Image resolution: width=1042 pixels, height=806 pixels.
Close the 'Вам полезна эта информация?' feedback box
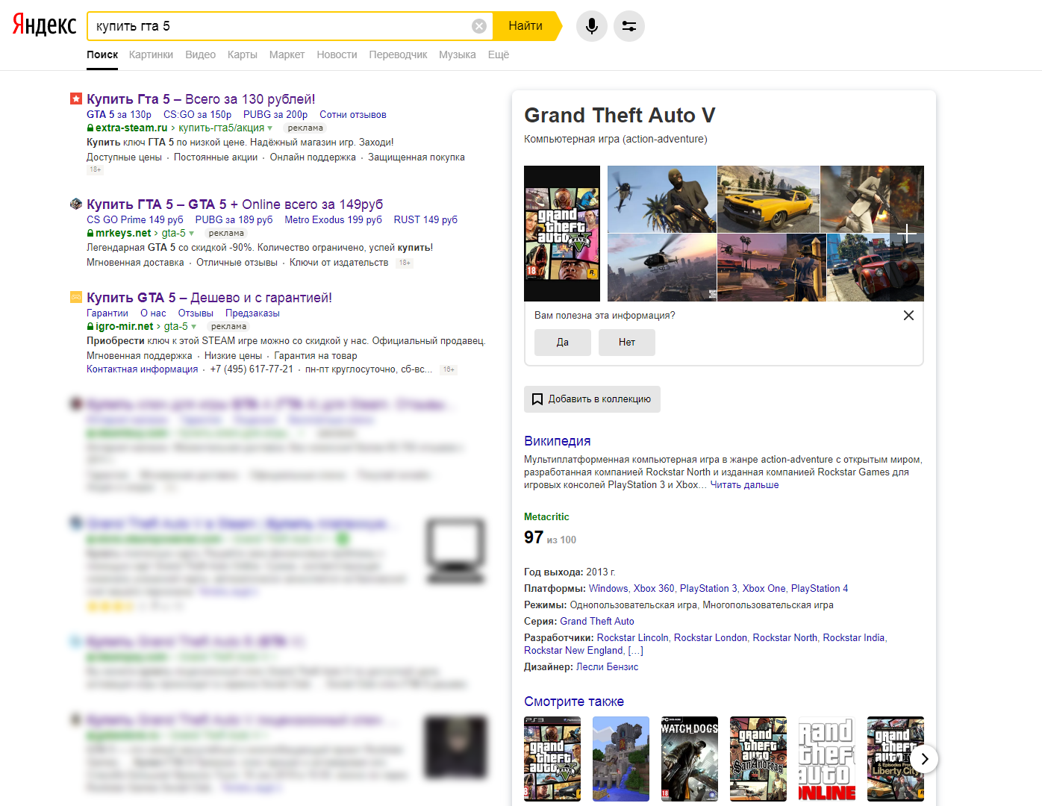point(908,316)
